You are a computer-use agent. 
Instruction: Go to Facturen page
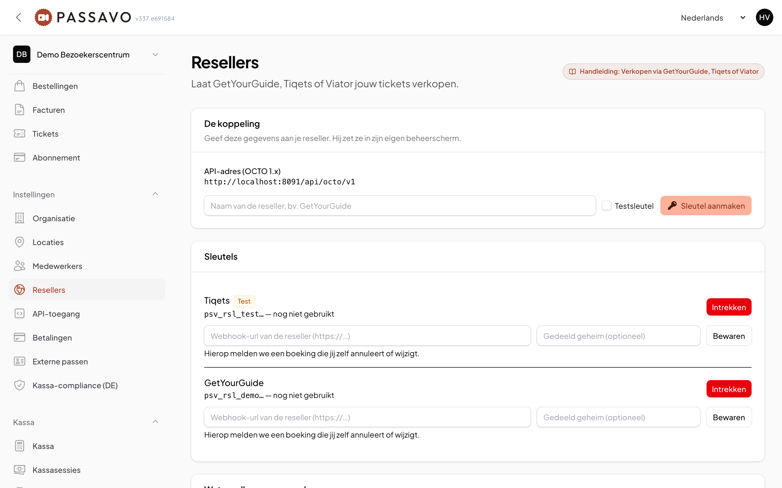pyautogui.click(x=87, y=110)
